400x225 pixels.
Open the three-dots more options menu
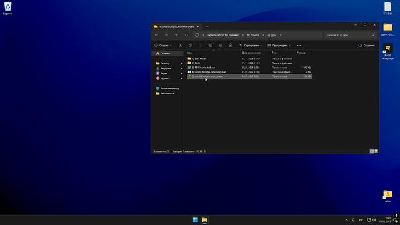pyautogui.click(x=299, y=45)
